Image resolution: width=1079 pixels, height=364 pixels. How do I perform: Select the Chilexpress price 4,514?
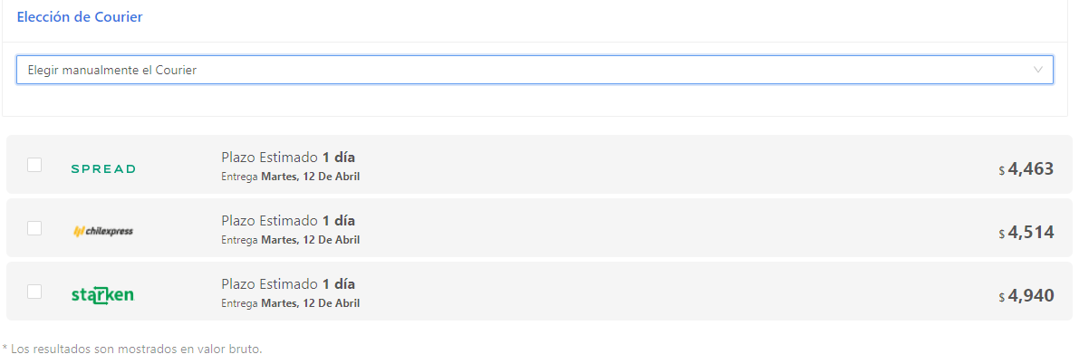point(1031,232)
